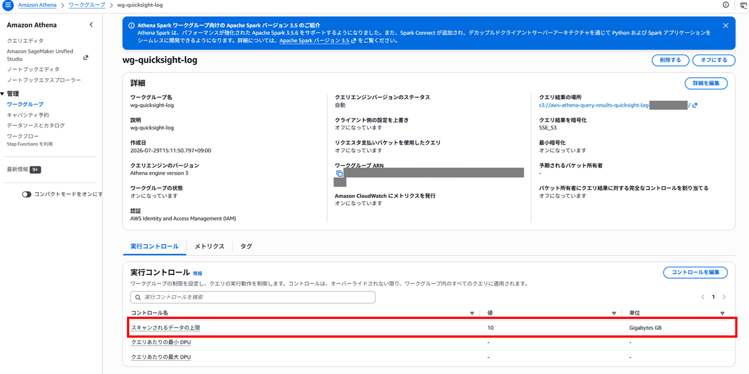Switch to the メトリクス tab
The image size is (749, 374).
(209, 246)
